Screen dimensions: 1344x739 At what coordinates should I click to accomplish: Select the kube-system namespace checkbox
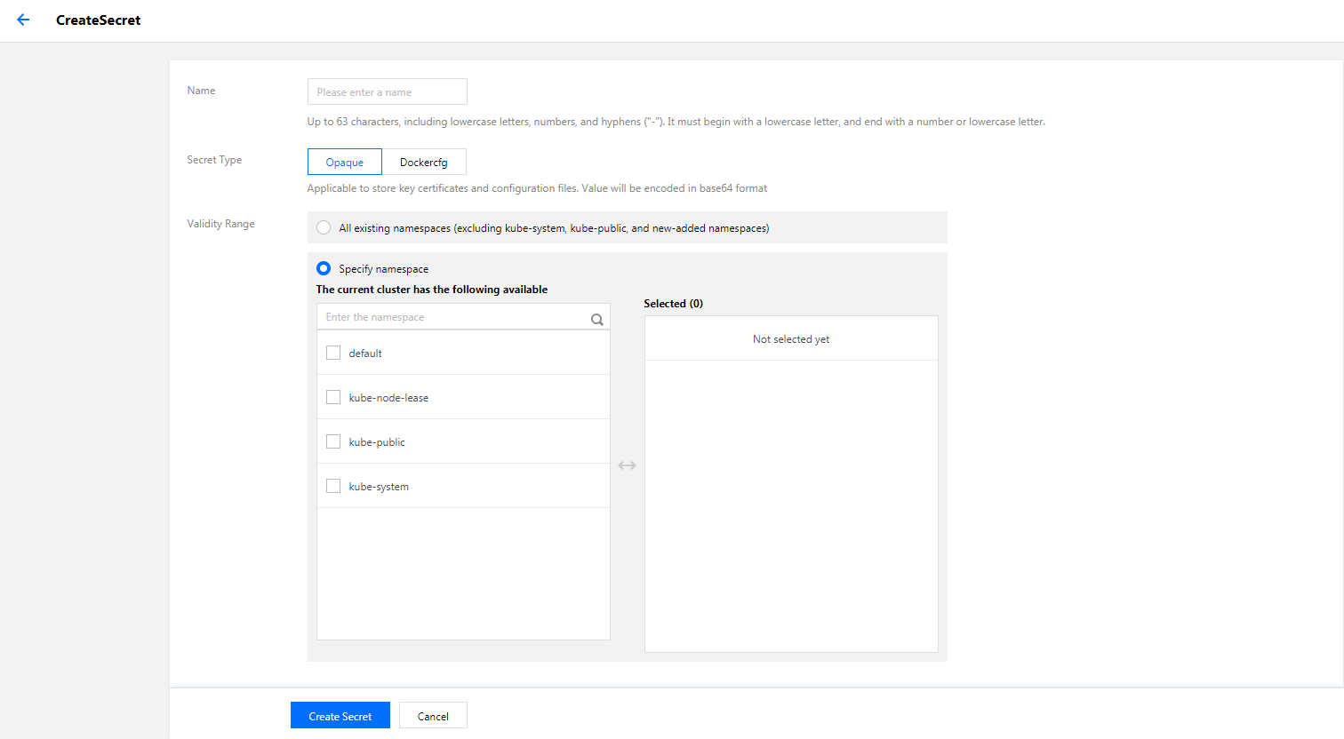333,486
